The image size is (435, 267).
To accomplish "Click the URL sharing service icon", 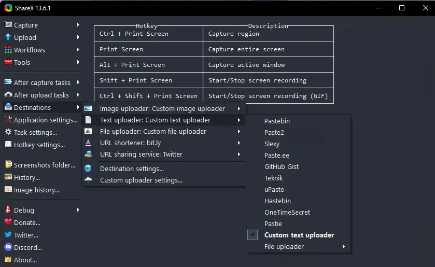I will click(88, 154).
